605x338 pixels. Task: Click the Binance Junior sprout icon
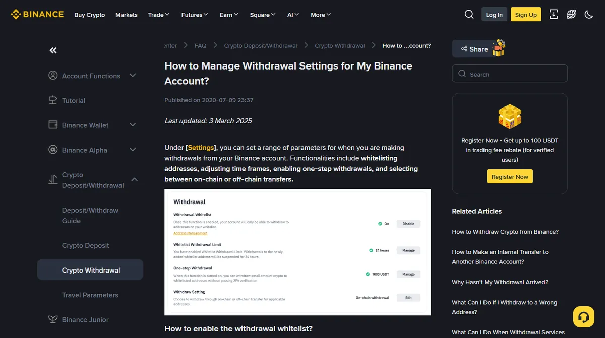point(53,319)
